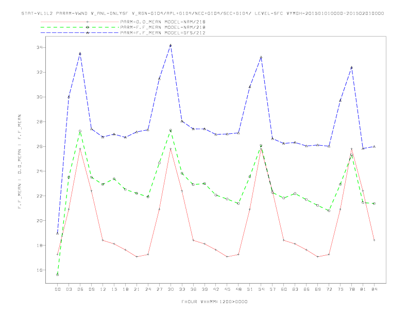The height and width of the screenshot is (315, 408).
Task: Click x-axis forecast hour label 27
Action: click(159, 289)
